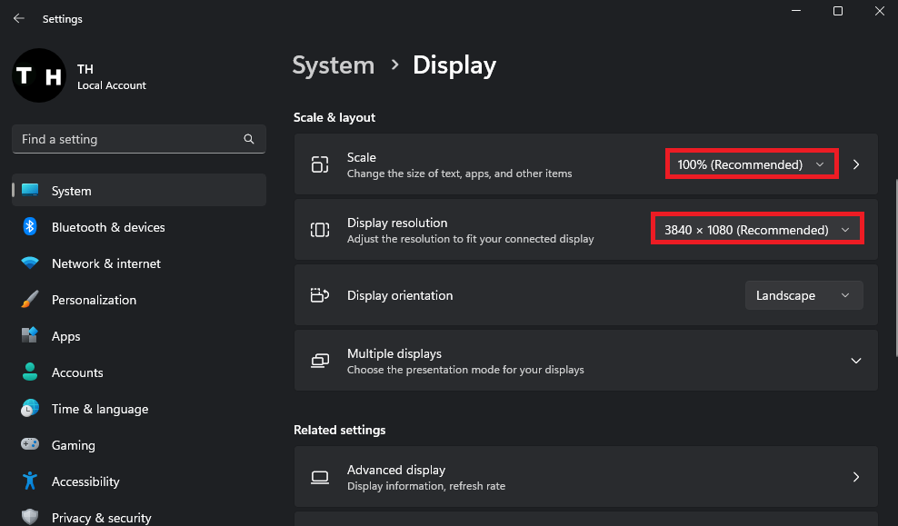
Task: Click the Accessibility figure icon
Action: [x=30, y=481]
